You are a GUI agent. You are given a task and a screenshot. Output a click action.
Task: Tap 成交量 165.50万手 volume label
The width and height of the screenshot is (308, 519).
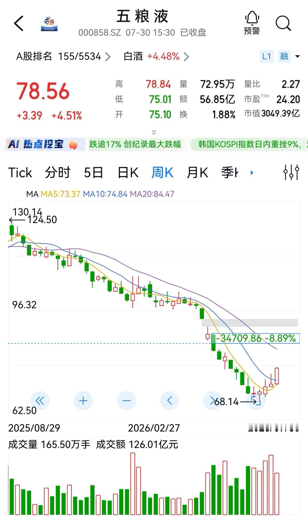[x=49, y=444]
